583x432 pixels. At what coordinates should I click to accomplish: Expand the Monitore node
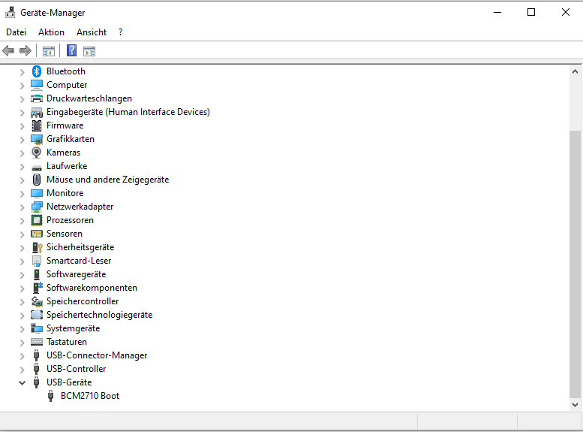click(x=22, y=194)
